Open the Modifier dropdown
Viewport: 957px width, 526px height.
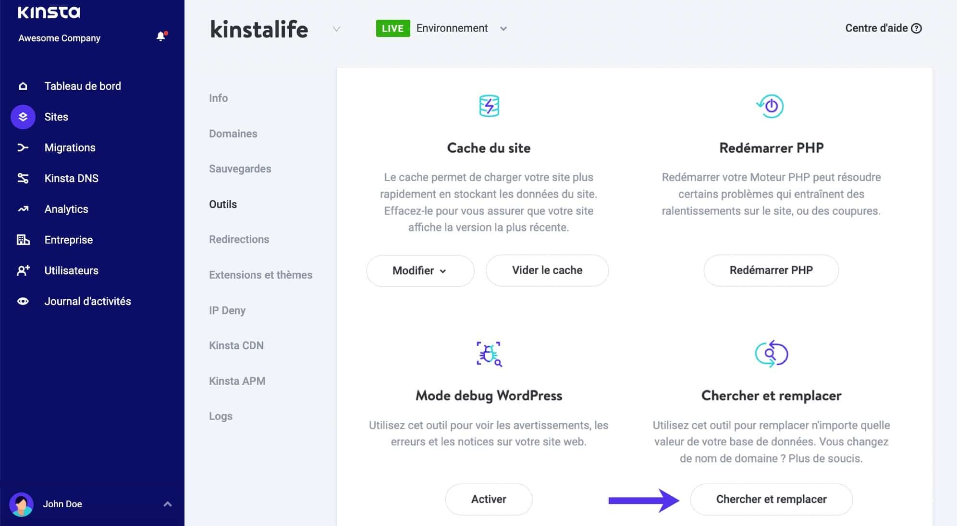pyautogui.click(x=420, y=270)
